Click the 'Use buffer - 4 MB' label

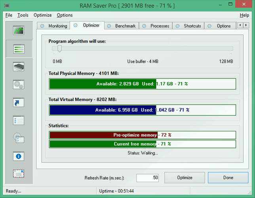click(x=143, y=62)
